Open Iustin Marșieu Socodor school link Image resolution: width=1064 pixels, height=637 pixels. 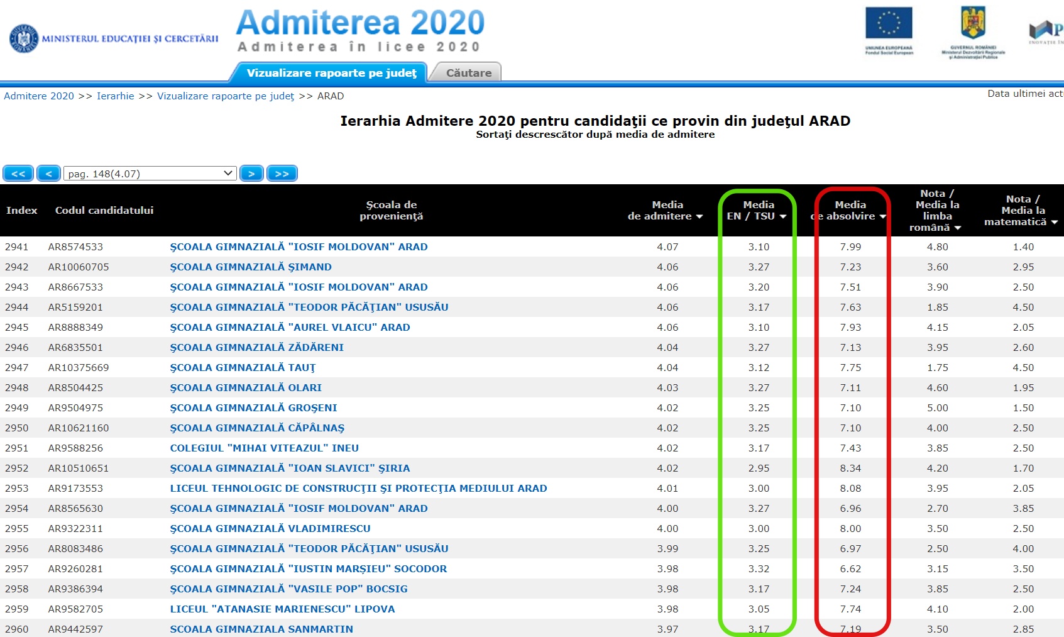(x=309, y=568)
